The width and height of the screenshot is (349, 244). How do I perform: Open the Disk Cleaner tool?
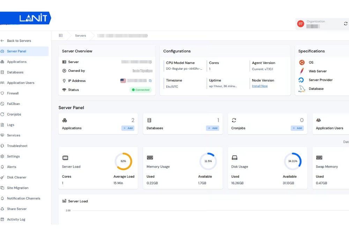tap(16, 177)
